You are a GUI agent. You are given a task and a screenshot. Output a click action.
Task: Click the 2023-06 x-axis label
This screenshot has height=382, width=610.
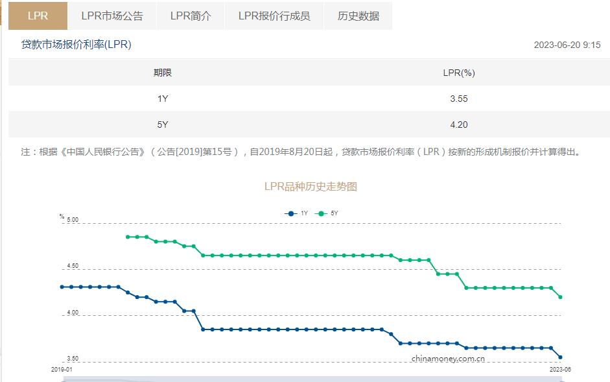[560, 369]
